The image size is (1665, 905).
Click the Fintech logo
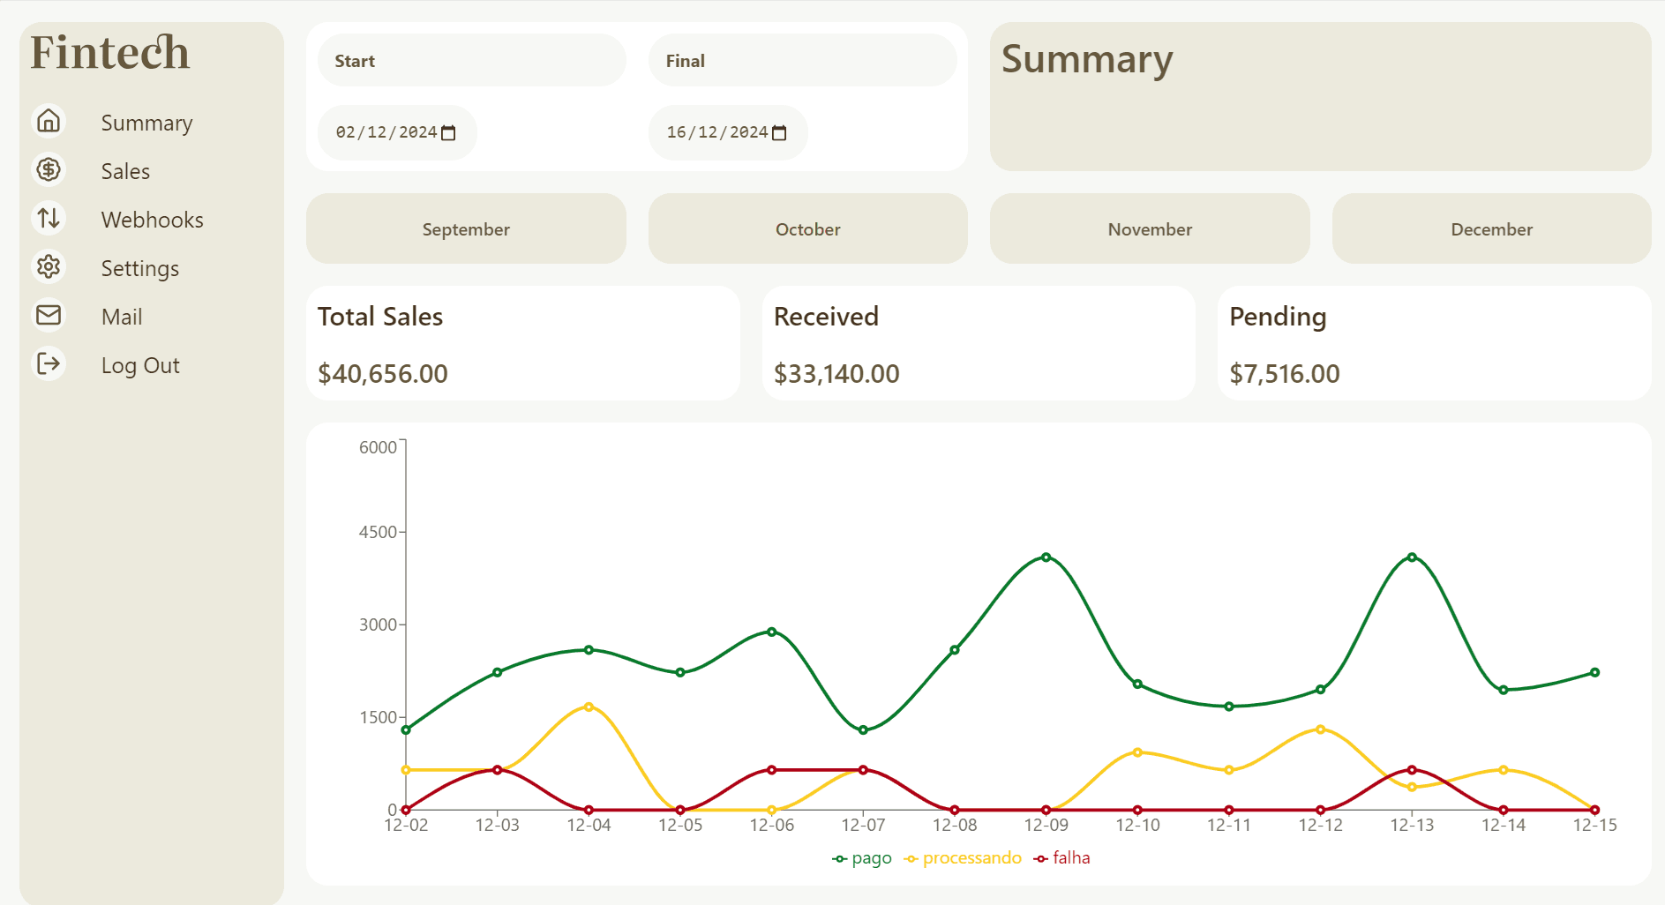(110, 53)
